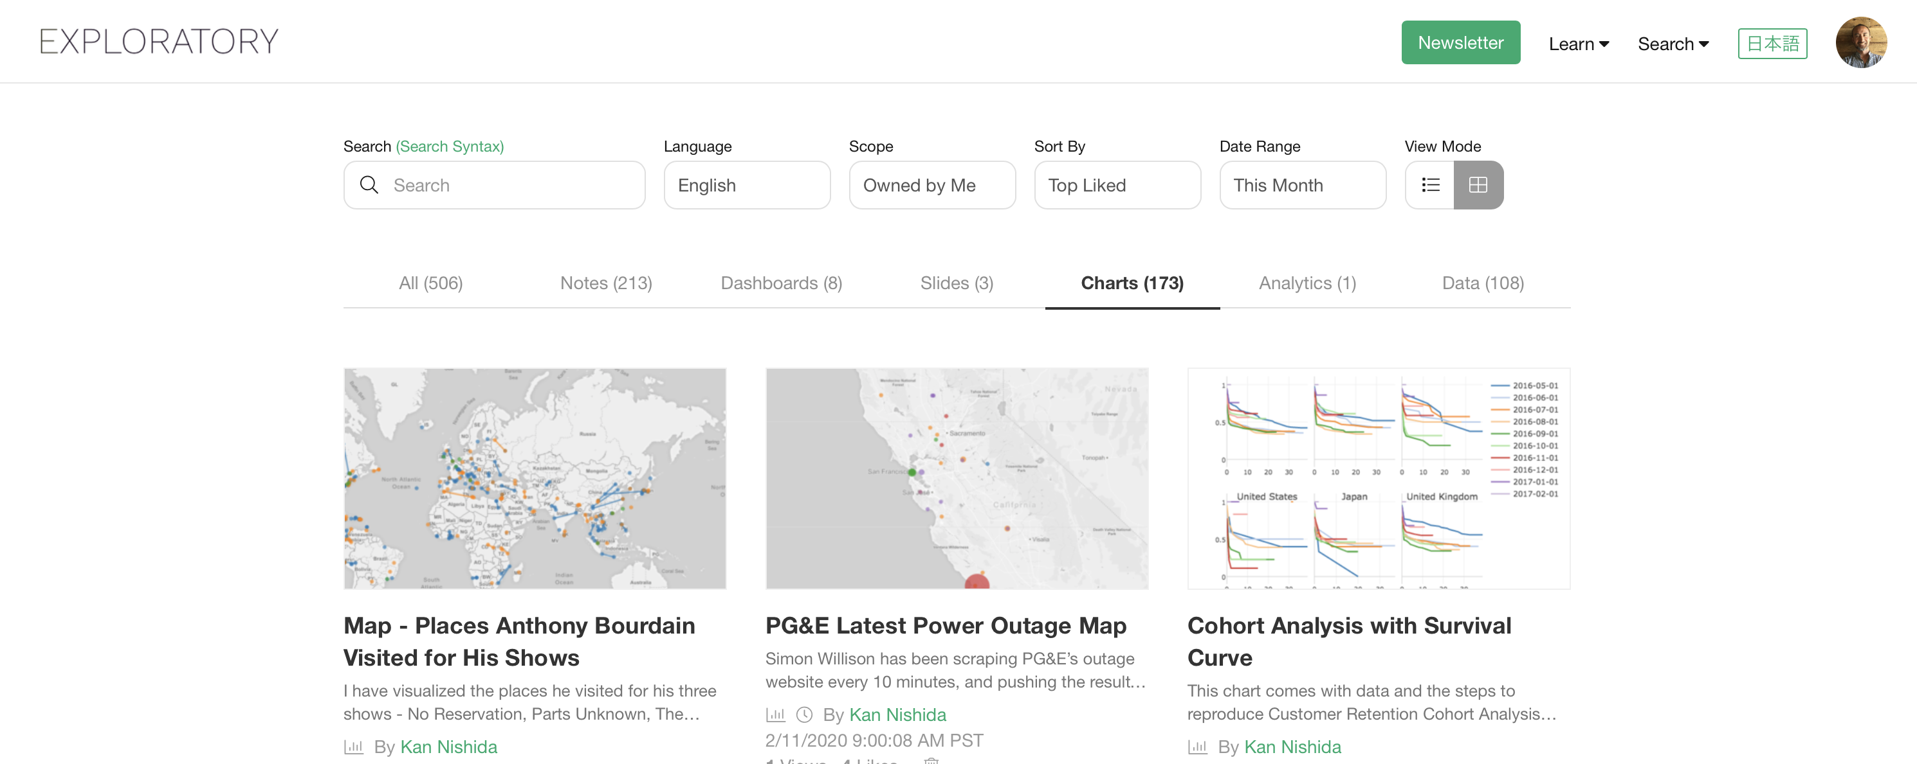
Task: Open the Learn dropdown menu
Action: click(1579, 44)
